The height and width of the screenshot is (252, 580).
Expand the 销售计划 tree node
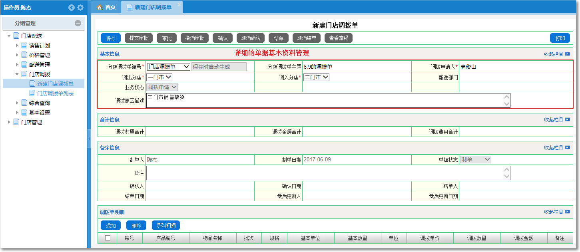pyautogui.click(x=17, y=46)
